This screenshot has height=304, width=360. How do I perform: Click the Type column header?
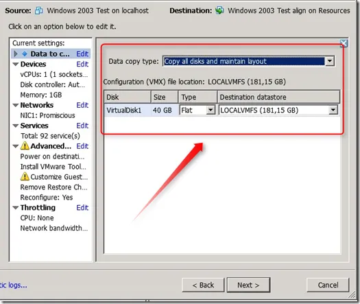198,97
